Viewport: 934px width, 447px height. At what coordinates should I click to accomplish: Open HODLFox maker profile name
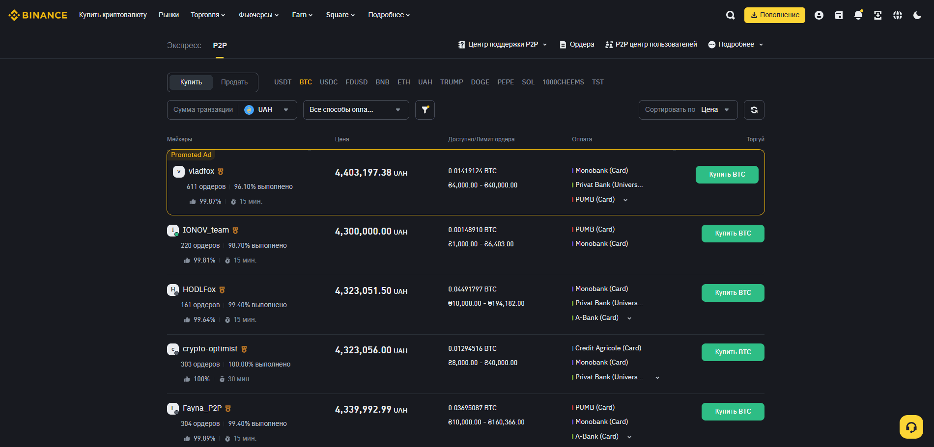tap(199, 289)
